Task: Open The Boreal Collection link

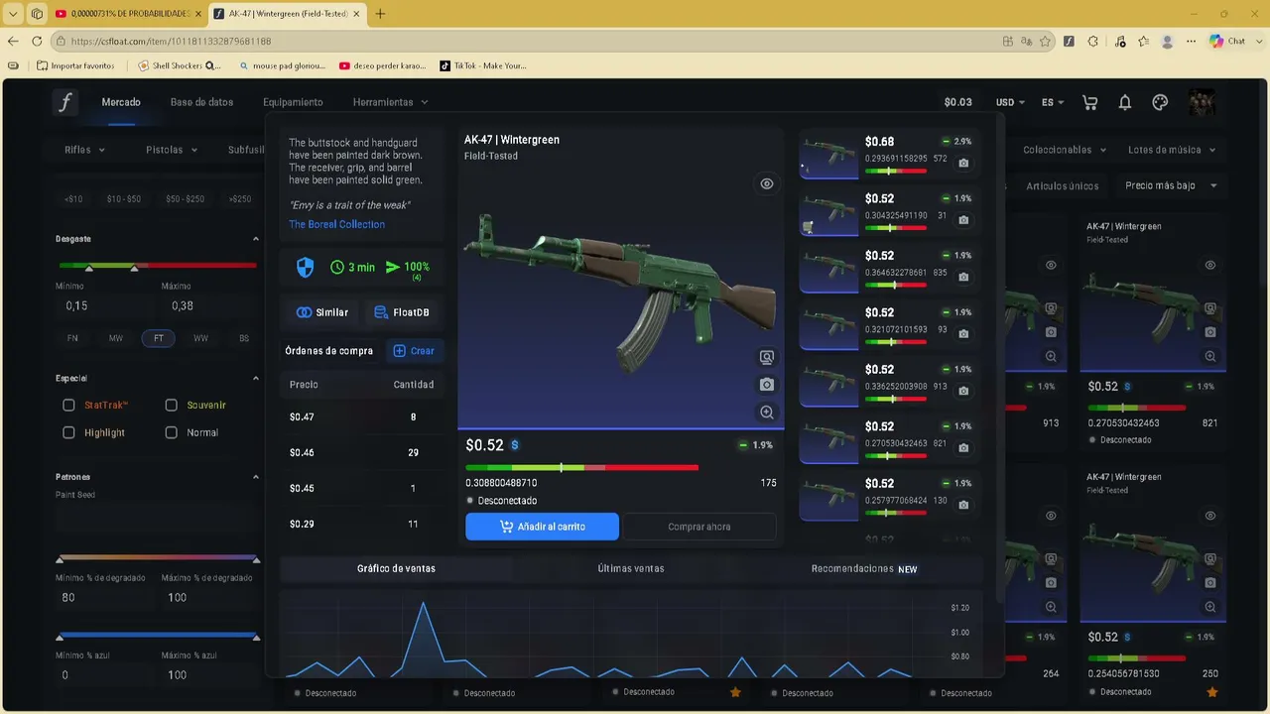Action: point(336,224)
